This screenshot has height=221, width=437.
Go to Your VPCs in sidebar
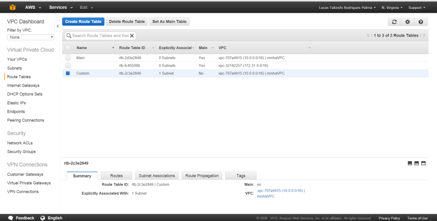coord(17,59)
